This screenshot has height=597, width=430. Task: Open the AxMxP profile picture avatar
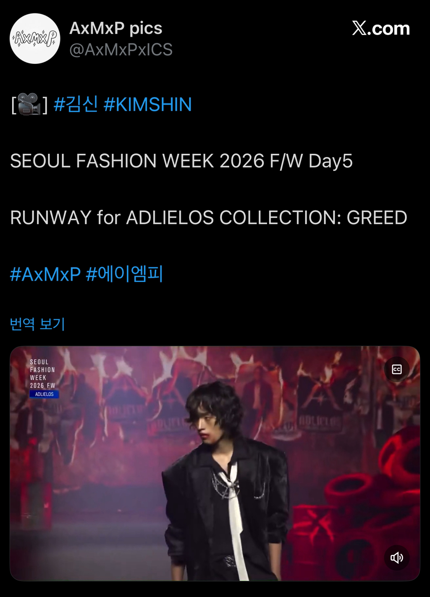point(35,39)
